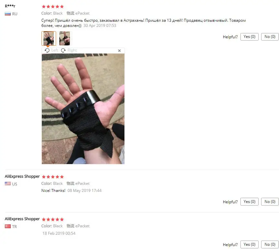Select the first review photo thumbnail

pyautogui.click(x=49, y=39)
